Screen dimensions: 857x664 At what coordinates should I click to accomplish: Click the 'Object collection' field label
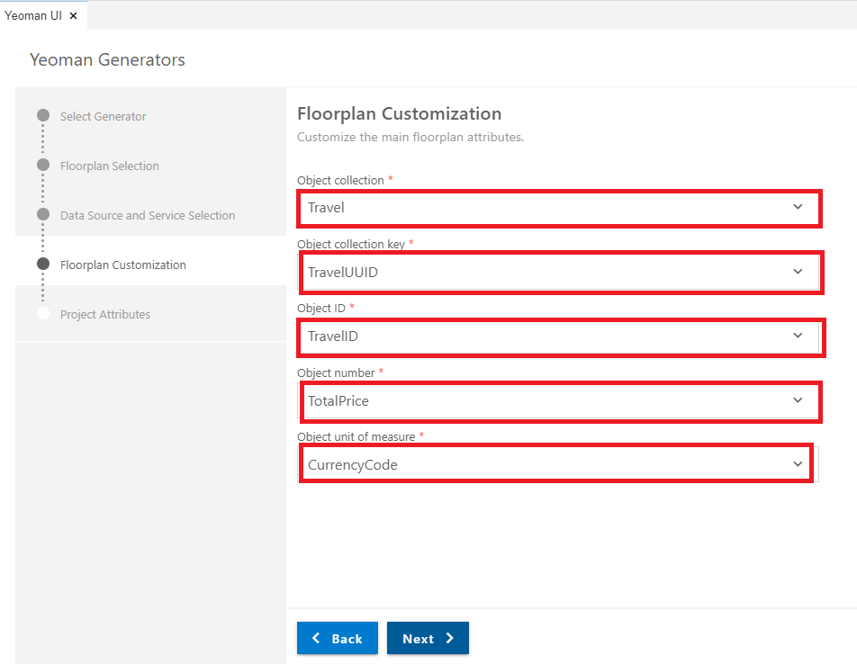[340, 180]
